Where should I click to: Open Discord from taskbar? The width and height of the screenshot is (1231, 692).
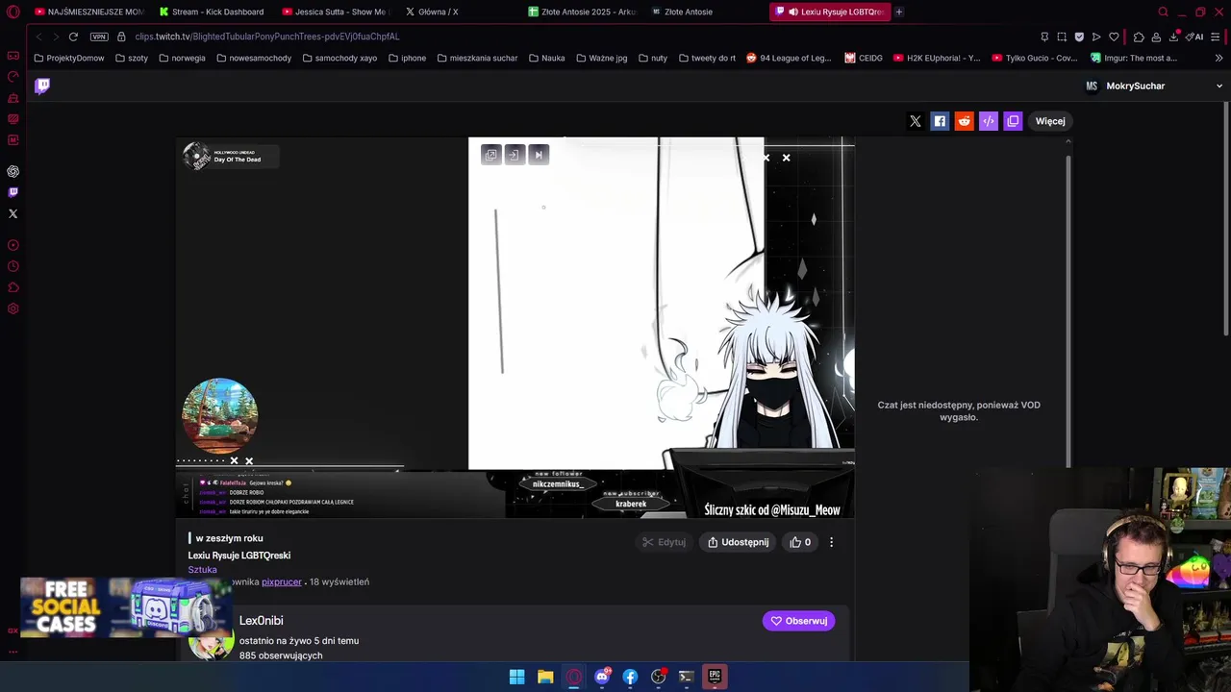[602, 677]
